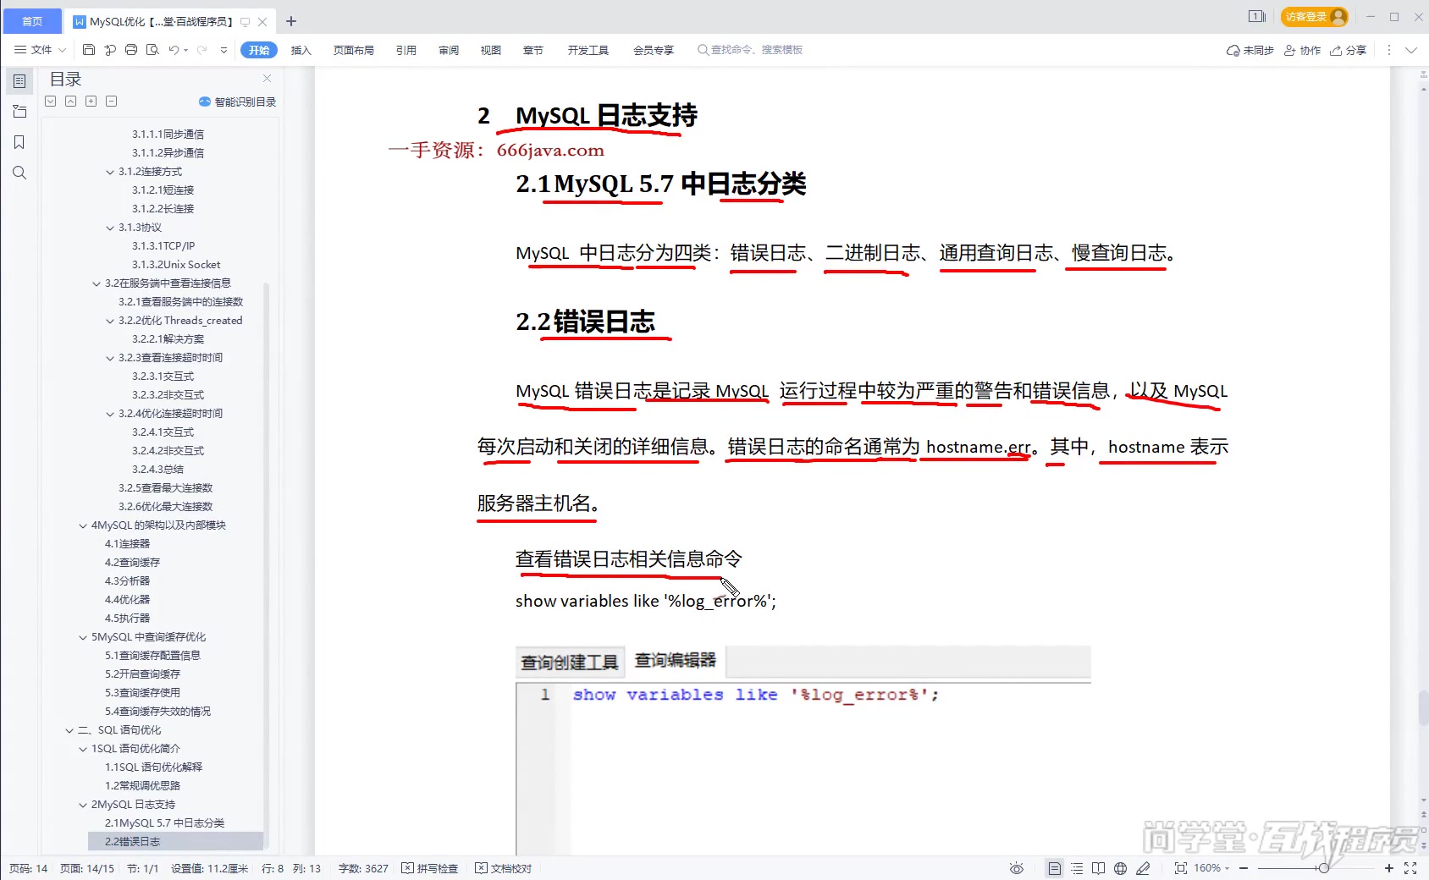The image size is (1429, 880).
Task: Close the 目录 outline panel
Action: coord(268,79)
